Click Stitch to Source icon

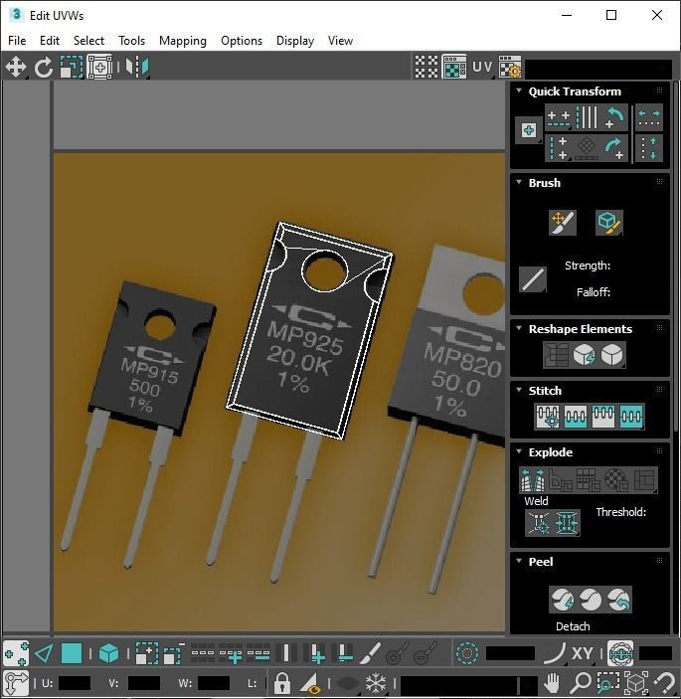click(x=603, y=417)
